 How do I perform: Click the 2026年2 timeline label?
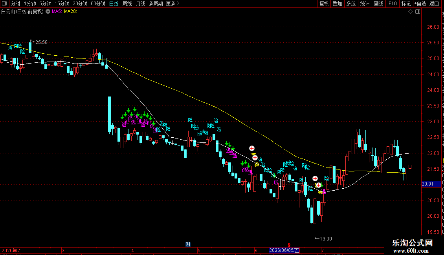(11, 250)
